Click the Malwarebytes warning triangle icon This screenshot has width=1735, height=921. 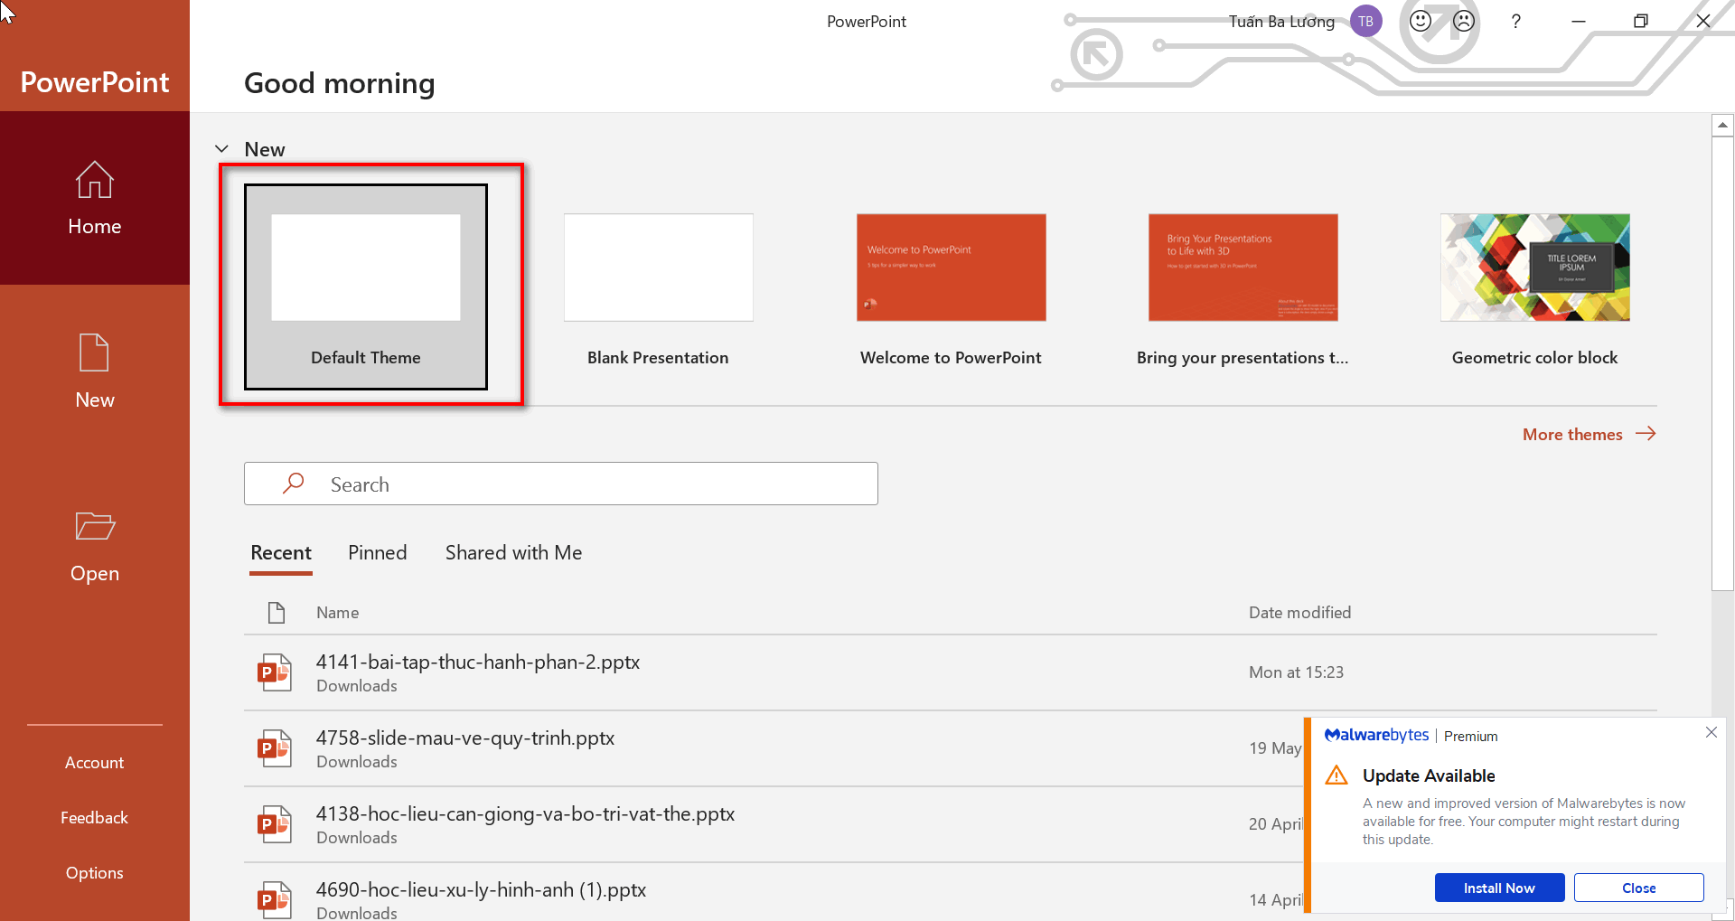point(1336,775)
